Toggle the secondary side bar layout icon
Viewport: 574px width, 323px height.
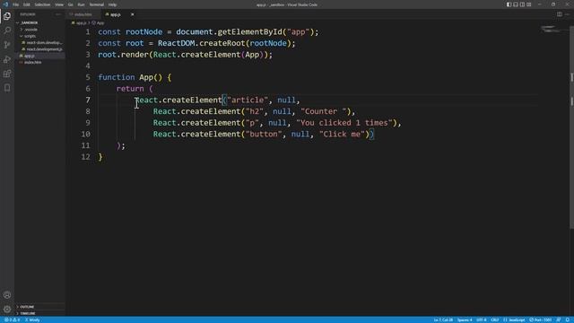522,4
